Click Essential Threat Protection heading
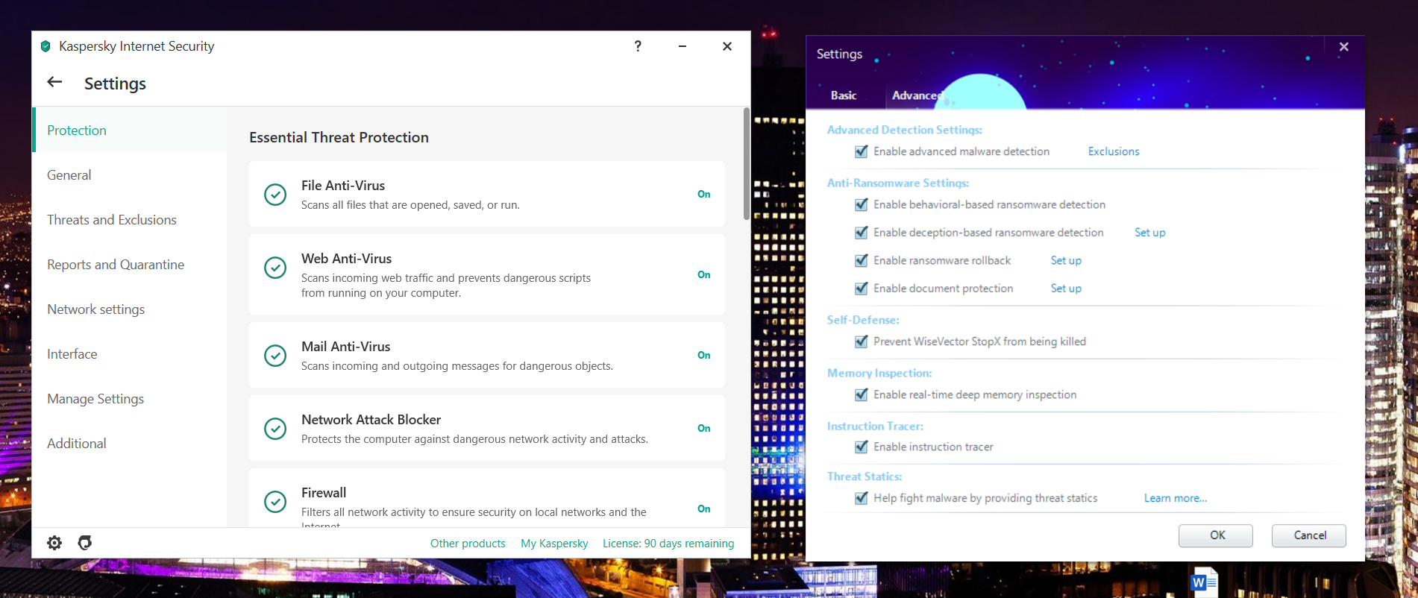This screenshot has width=1418, height=598. (x=339, y=137)
